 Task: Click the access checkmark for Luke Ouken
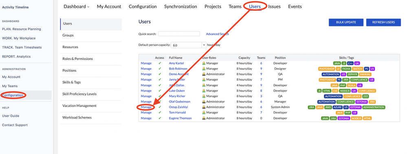[160, 91]
